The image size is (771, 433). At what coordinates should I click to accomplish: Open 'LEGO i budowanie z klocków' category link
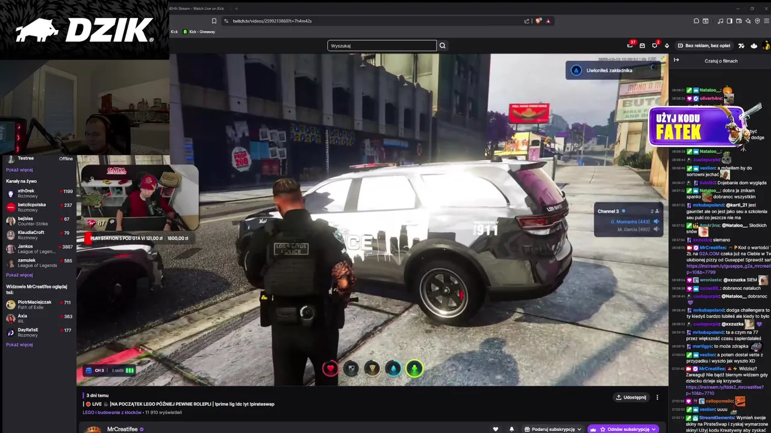(x=112, y=413)
